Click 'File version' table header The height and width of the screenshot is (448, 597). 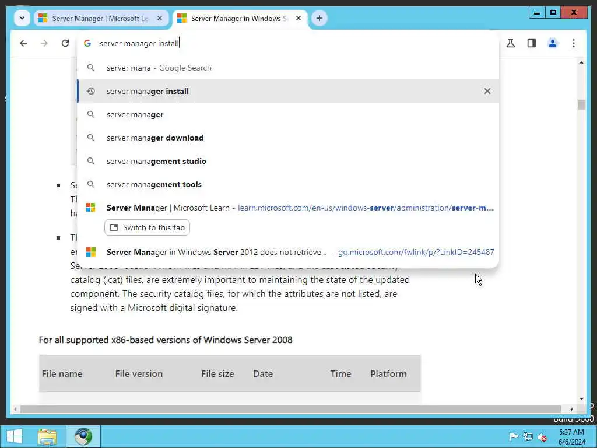(x=139, y=374)
